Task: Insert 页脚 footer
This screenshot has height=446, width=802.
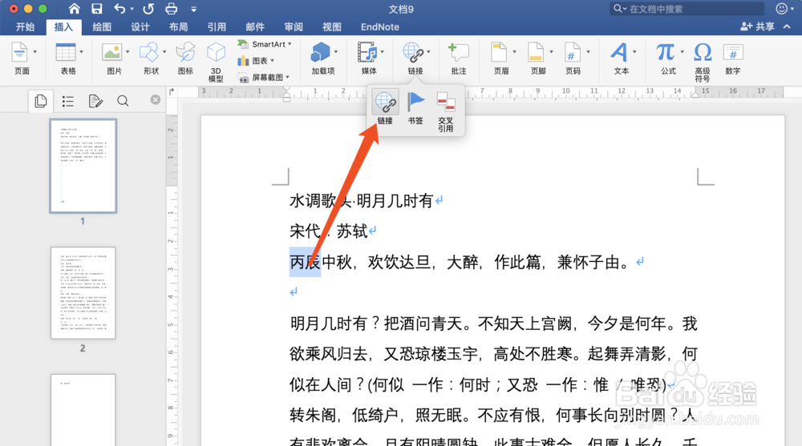Action: [536, 53]
